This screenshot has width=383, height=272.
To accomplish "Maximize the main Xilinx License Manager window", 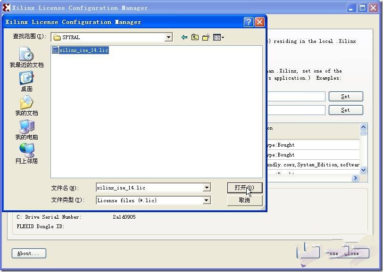I will tap(362, 8).
